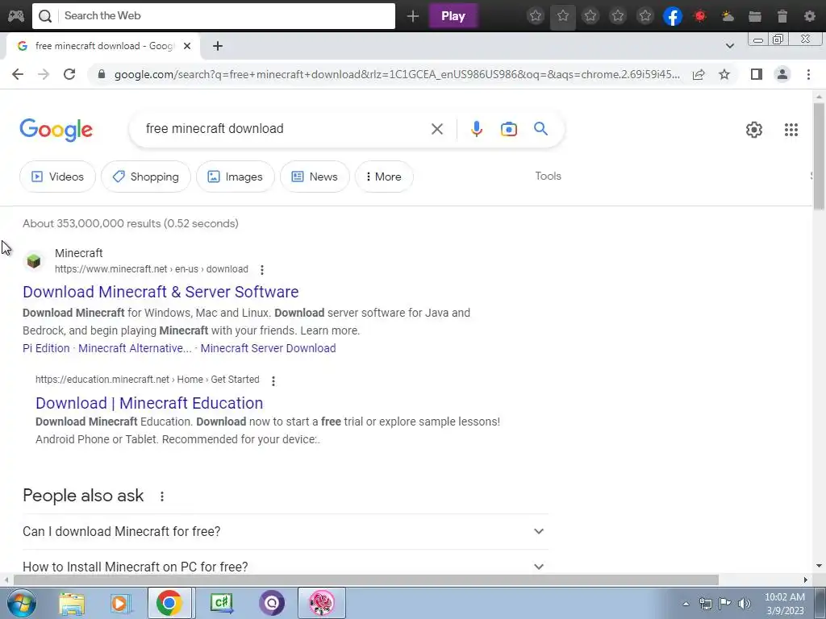This screenshot has height=619, width=826.
Task: Open the Google apps grid
Action: (x=791, y=130)
